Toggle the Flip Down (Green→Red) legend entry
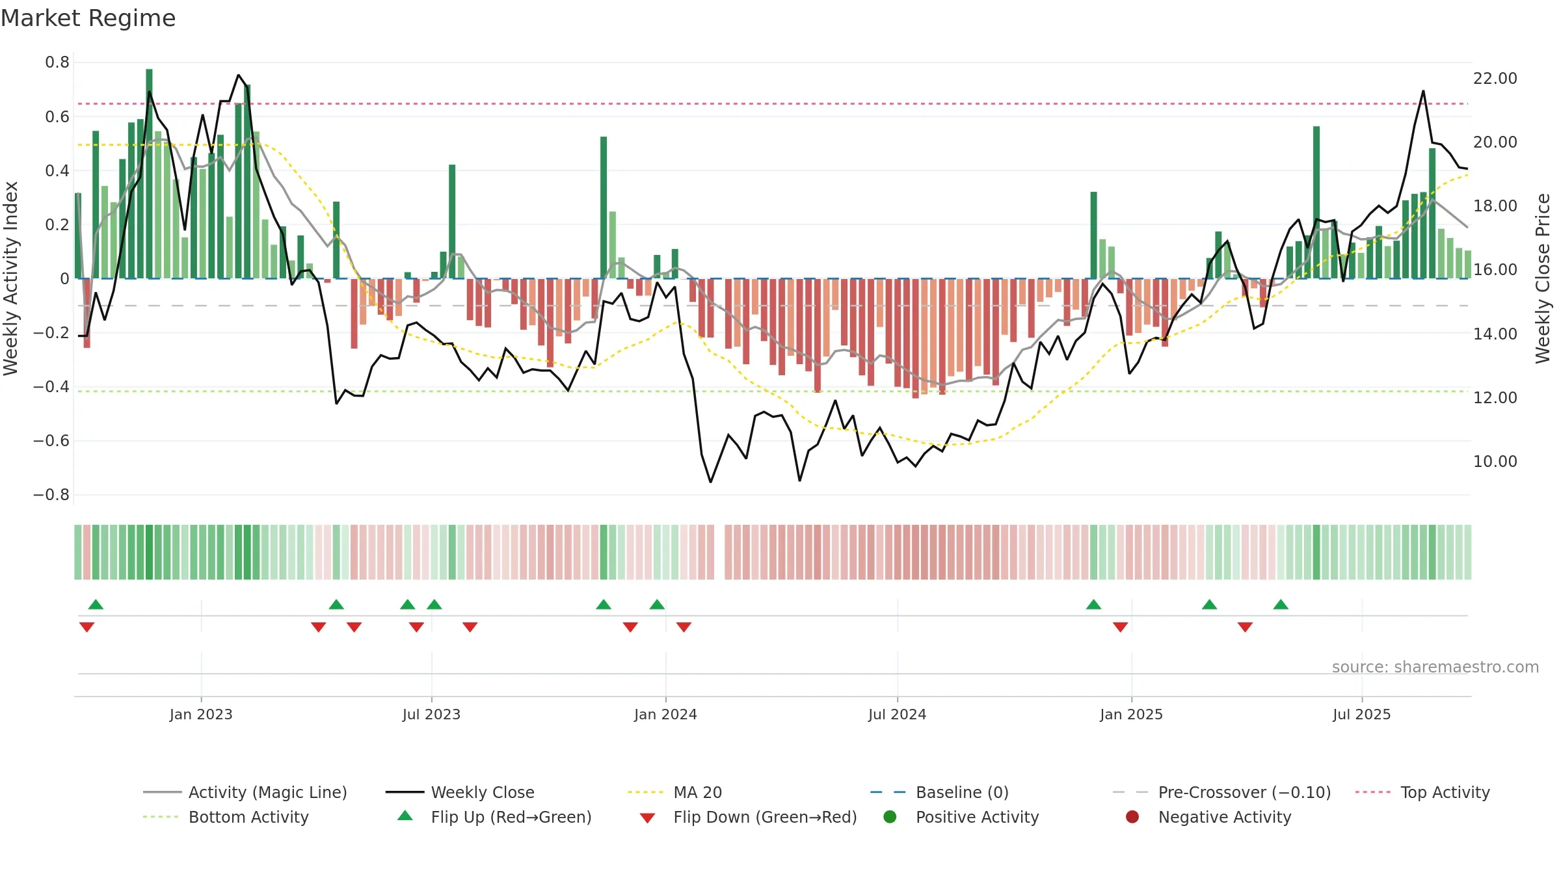The image size is (1561, 878). pyautogui.click(x=748, y=817)
